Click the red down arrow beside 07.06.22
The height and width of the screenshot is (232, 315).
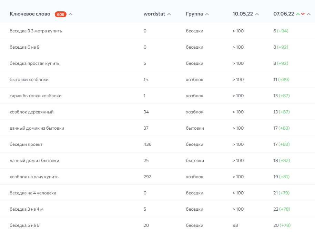[x=303, y=14]
